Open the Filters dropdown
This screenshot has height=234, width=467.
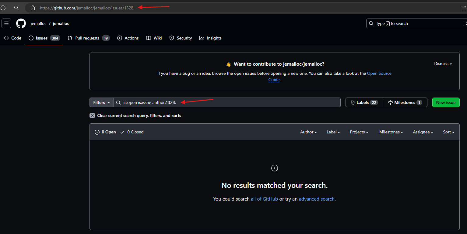(x=101, y=102)
